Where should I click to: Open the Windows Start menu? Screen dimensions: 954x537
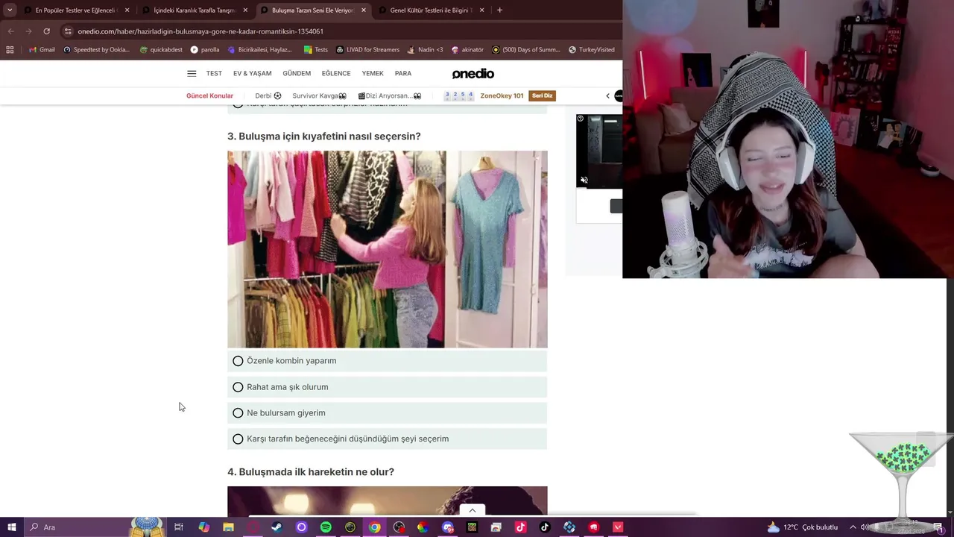coord(11,527)
